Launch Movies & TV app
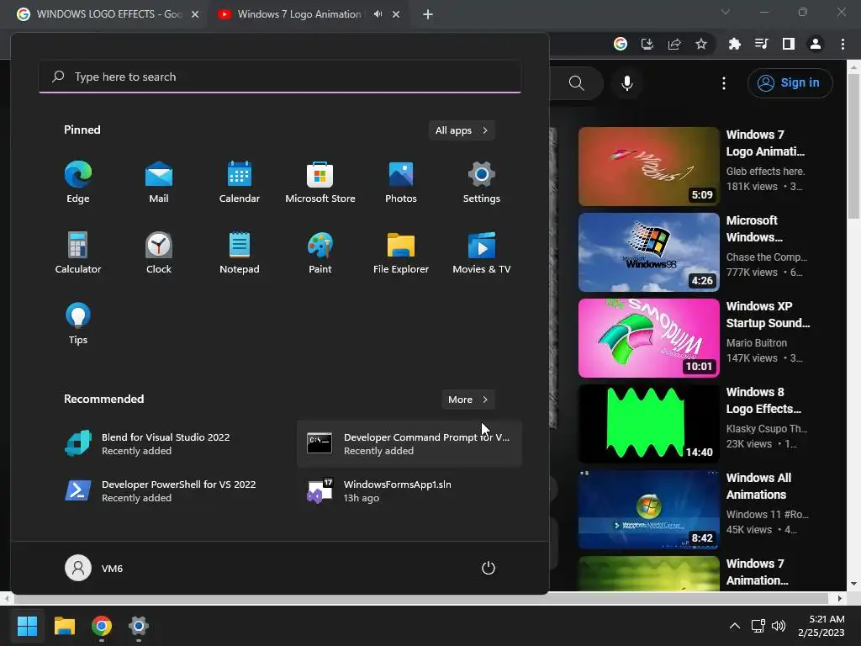This screenshot has width=861, height=646. pyautogui.click(x=482, y=252)
